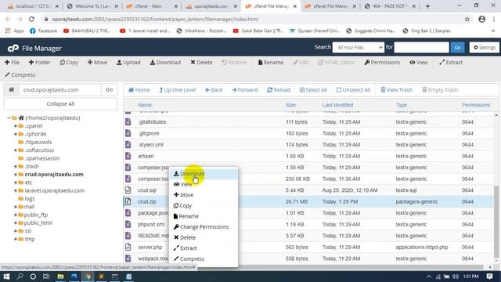501x282 pixels.
Task: Open Permissions from the top toolbar
Action: tap(382, 63)
